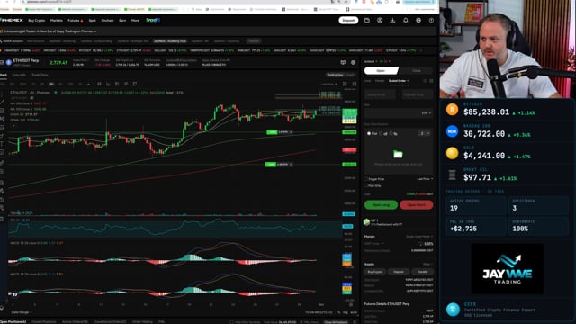Click the VIP 1 badge icon
The width and height of the screenshot is (576, 324).
pyautogui.click(x=366, y=222)
